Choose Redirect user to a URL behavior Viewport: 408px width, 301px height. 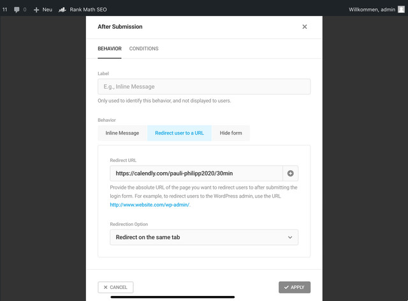(x=179, y=133)
